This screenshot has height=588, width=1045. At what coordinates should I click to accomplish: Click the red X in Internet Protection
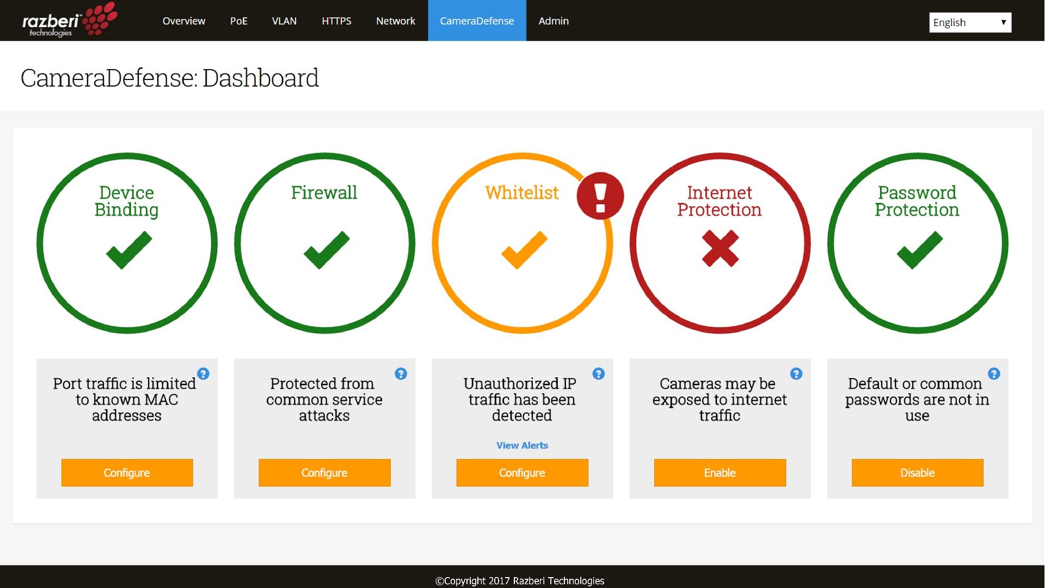click(720, 248)
